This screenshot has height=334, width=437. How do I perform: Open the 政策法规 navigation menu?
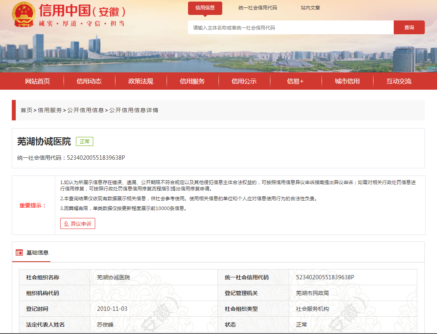141,81
